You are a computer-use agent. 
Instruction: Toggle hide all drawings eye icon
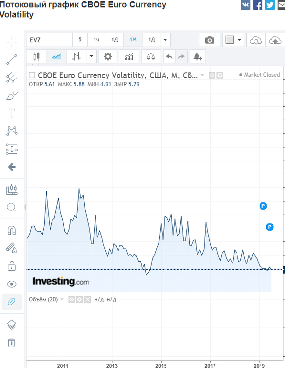point(12,284)
